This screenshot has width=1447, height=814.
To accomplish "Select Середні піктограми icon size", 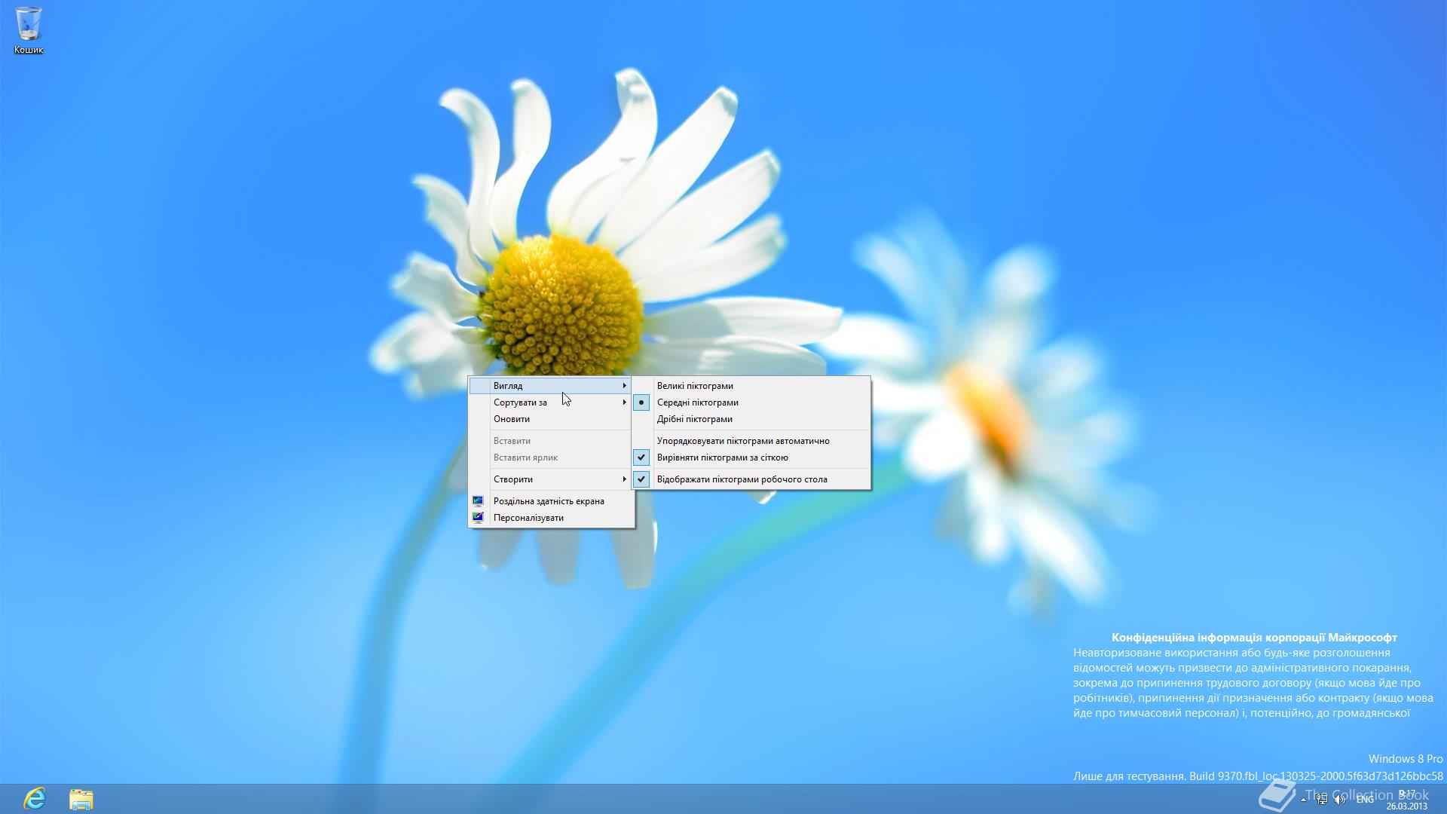I will 751,402.
